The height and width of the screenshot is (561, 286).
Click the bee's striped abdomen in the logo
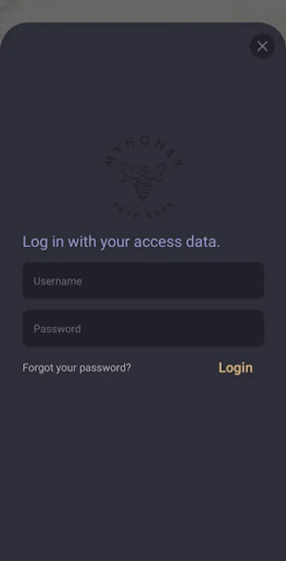coord(143,189)
